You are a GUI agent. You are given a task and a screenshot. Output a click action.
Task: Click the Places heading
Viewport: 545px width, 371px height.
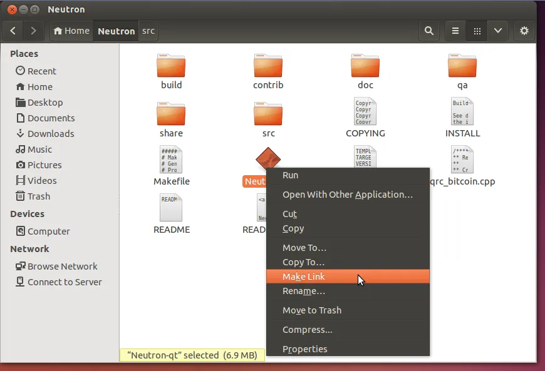[x=24, y=54]
